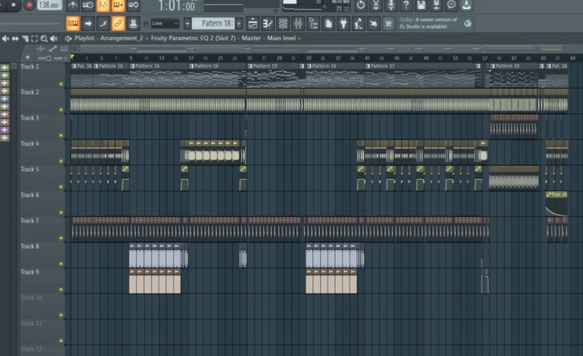Image resolution: width=583 pixels, height=356 pixels.
Task: Click the Pattern 18 selector name
Action: coord(214,24)
